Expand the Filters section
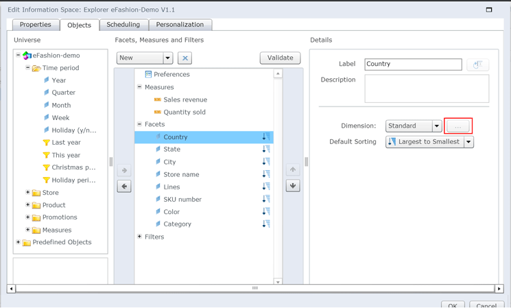 [x=139, y=237]
